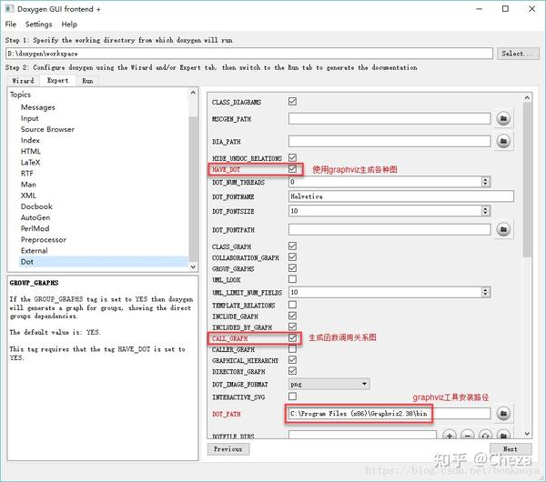
Task: Click the Next button
Action: point(511,449)
